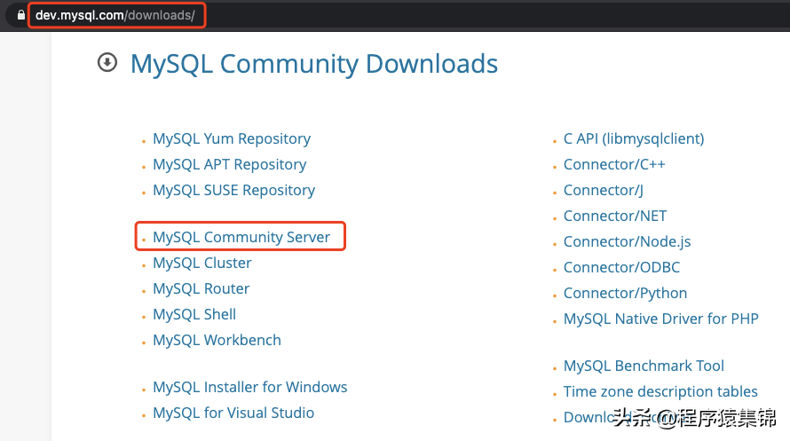Open MySQL APT Repository link
Screen dimensions: 790x441
[x=230, y=165]
